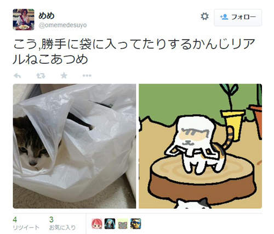Click the teal-haired character avatar
Viewport: 274px width, 234px height.
(x=110, y=224)
